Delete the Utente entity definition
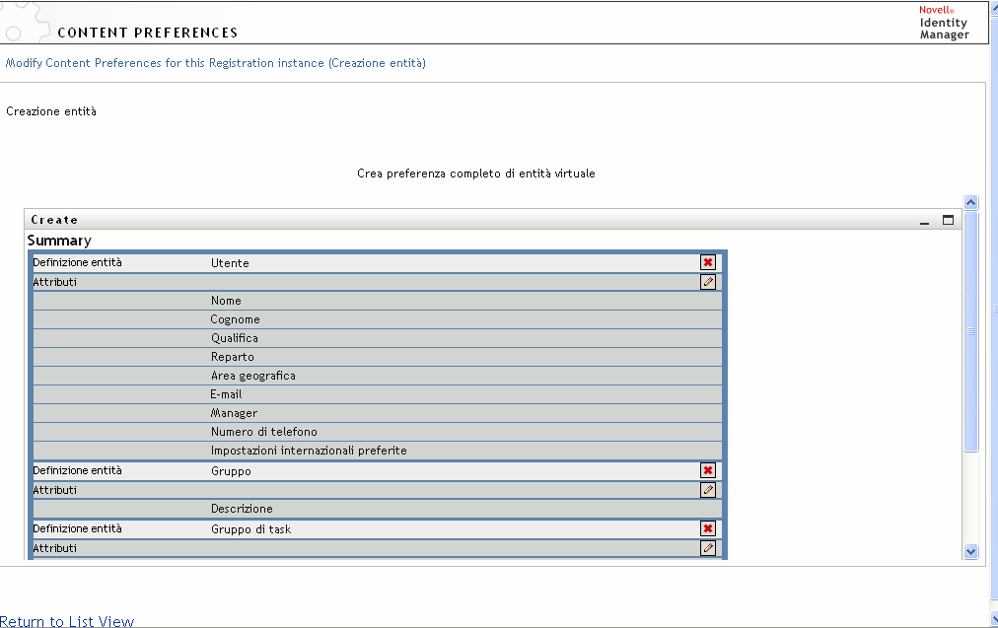The image size is (998, 628). [708, 262]
